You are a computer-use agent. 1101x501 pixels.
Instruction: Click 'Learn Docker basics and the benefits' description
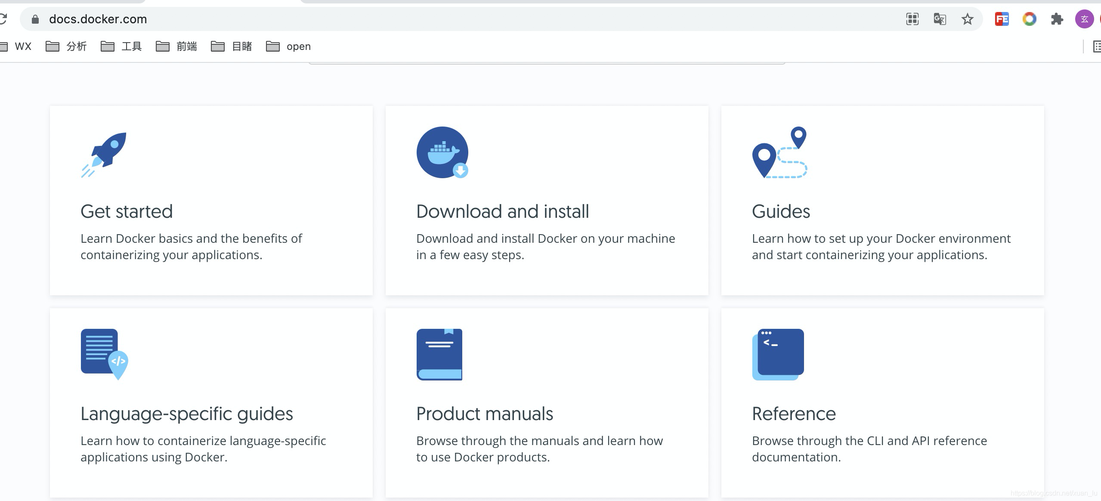pyautogui.click(x=191, y=247)
